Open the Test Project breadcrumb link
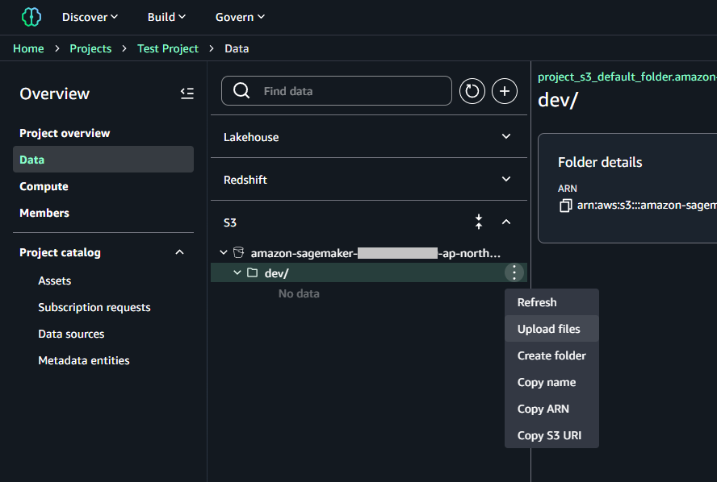 pos(168,48)
